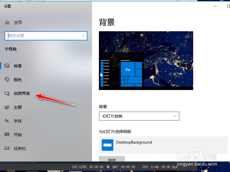Select the DesktopBackground album entry
Screen dimensions: 230x172
[x=163, y=145]
